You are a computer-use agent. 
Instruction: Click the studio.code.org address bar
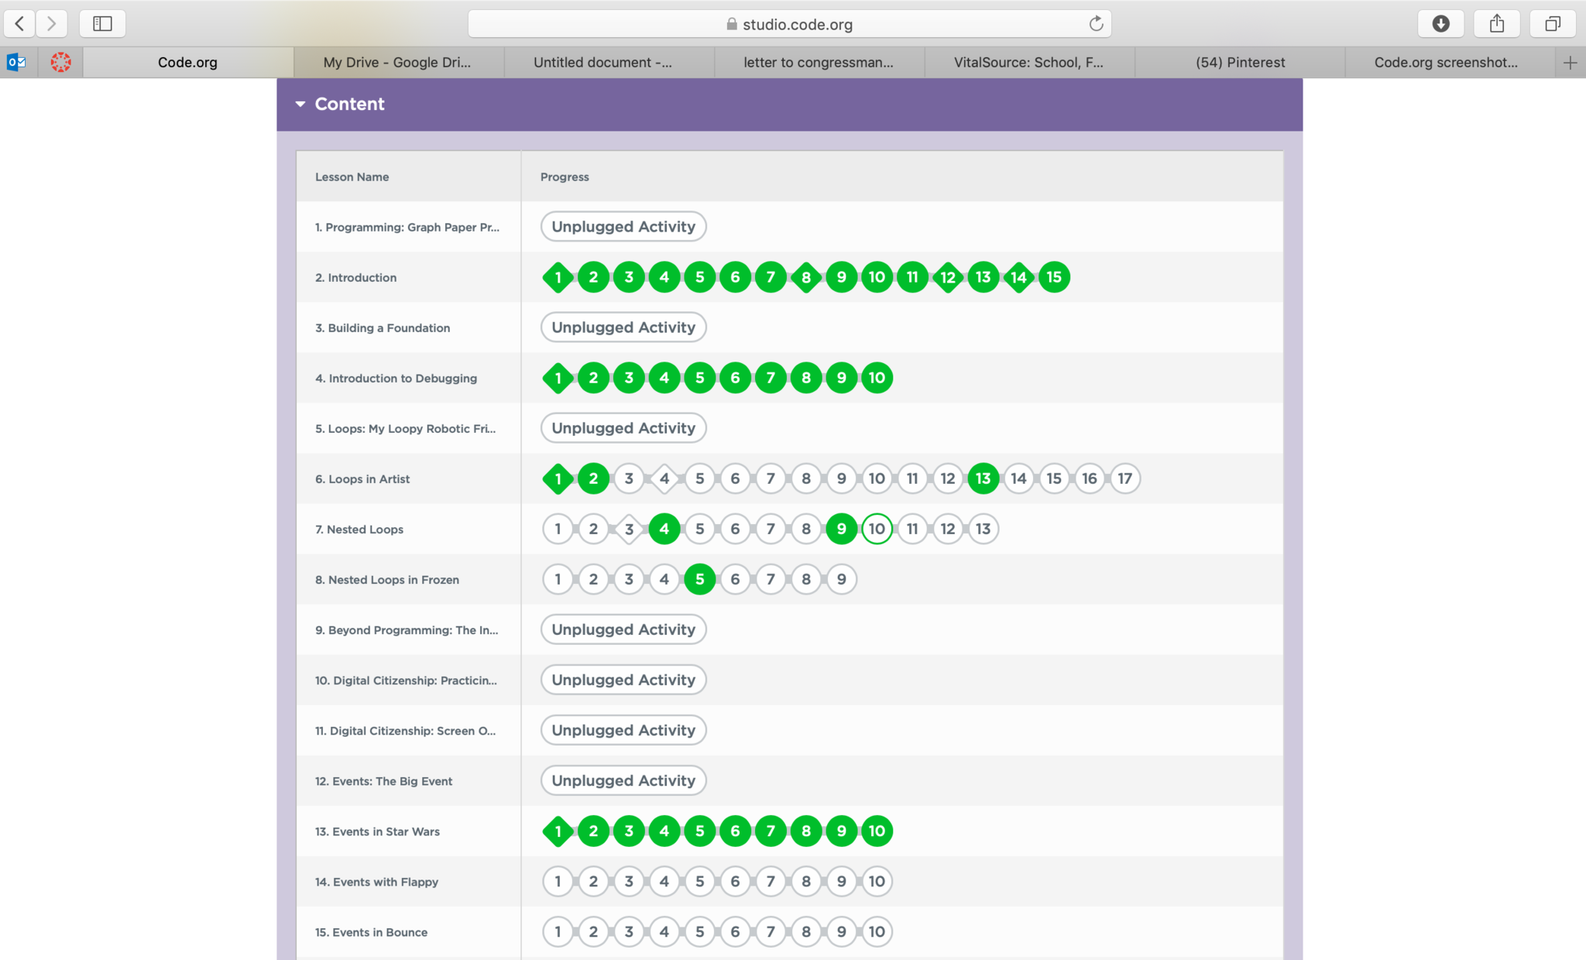point(790,24)
